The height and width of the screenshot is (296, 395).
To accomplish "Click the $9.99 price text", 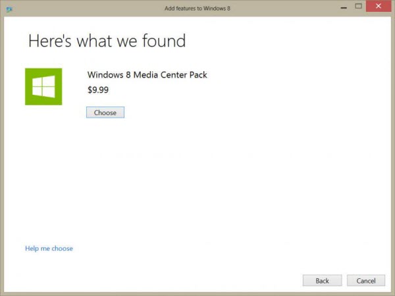I will point(98,90).
